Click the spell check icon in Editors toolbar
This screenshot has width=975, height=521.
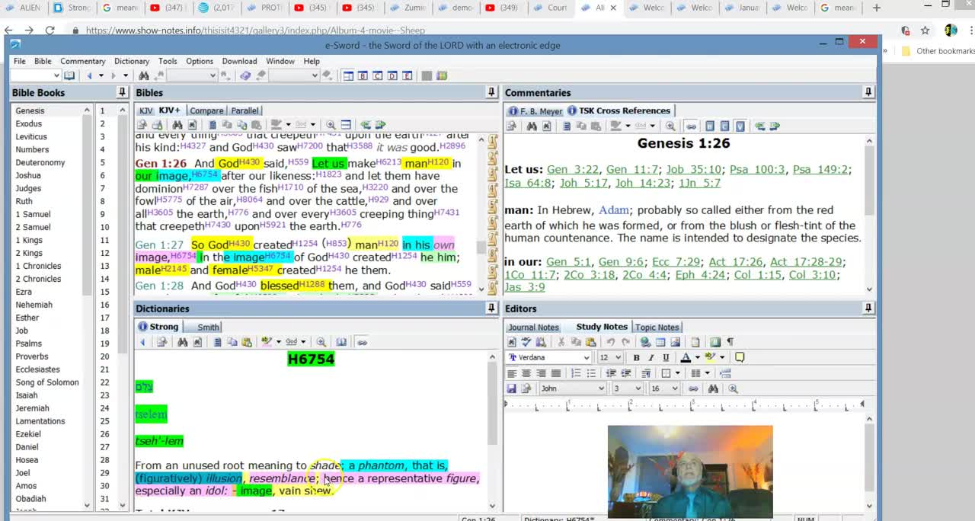pyautogui.click(x=526, y=342)
